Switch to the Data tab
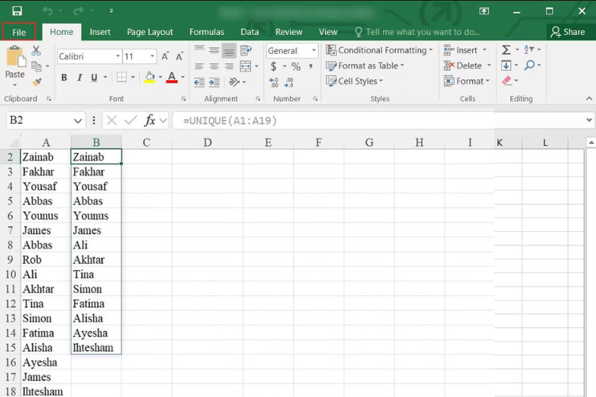This screenshot has width=596, height=397. pos(250,32)
